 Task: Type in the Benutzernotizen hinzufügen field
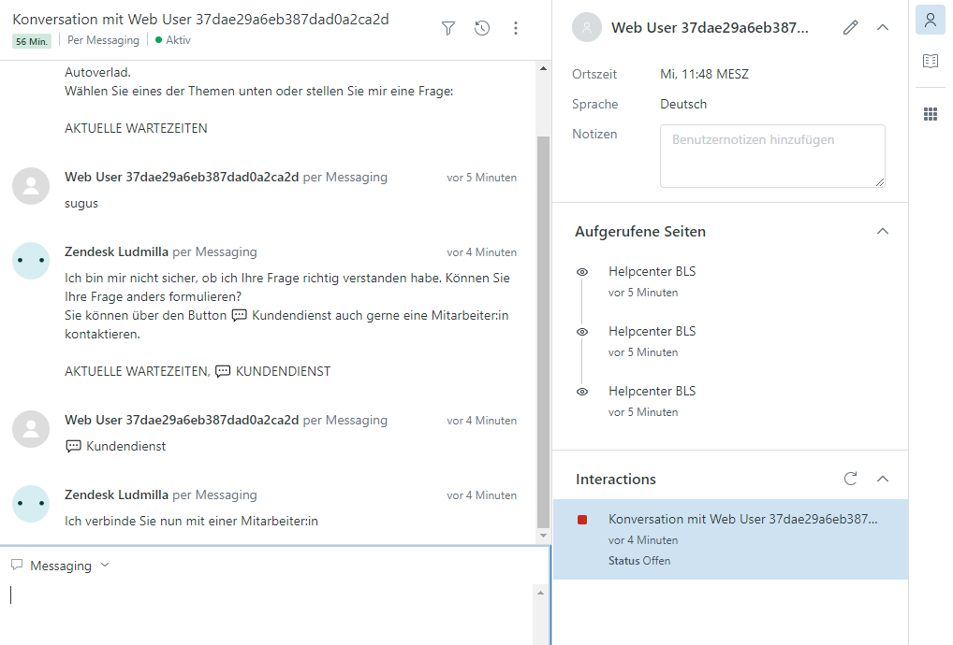[x=772, y=156]
